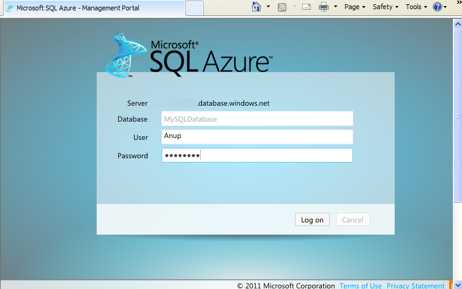The height and width of the screenshot is (289, 462).
Task: Click the Print icon
Action: [323, 7]
